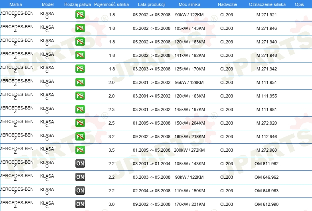Click the Rodzaj paliwa column header
Image resolution: width=312 pixels, height=211 pixels.
tap(78, 4)
